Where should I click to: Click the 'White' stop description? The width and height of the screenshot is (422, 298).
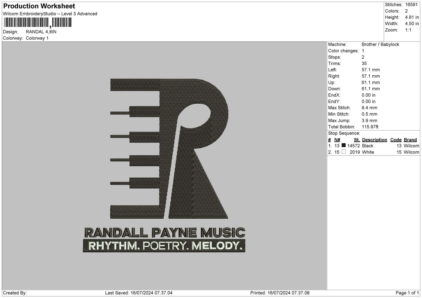tap(368, 152)
